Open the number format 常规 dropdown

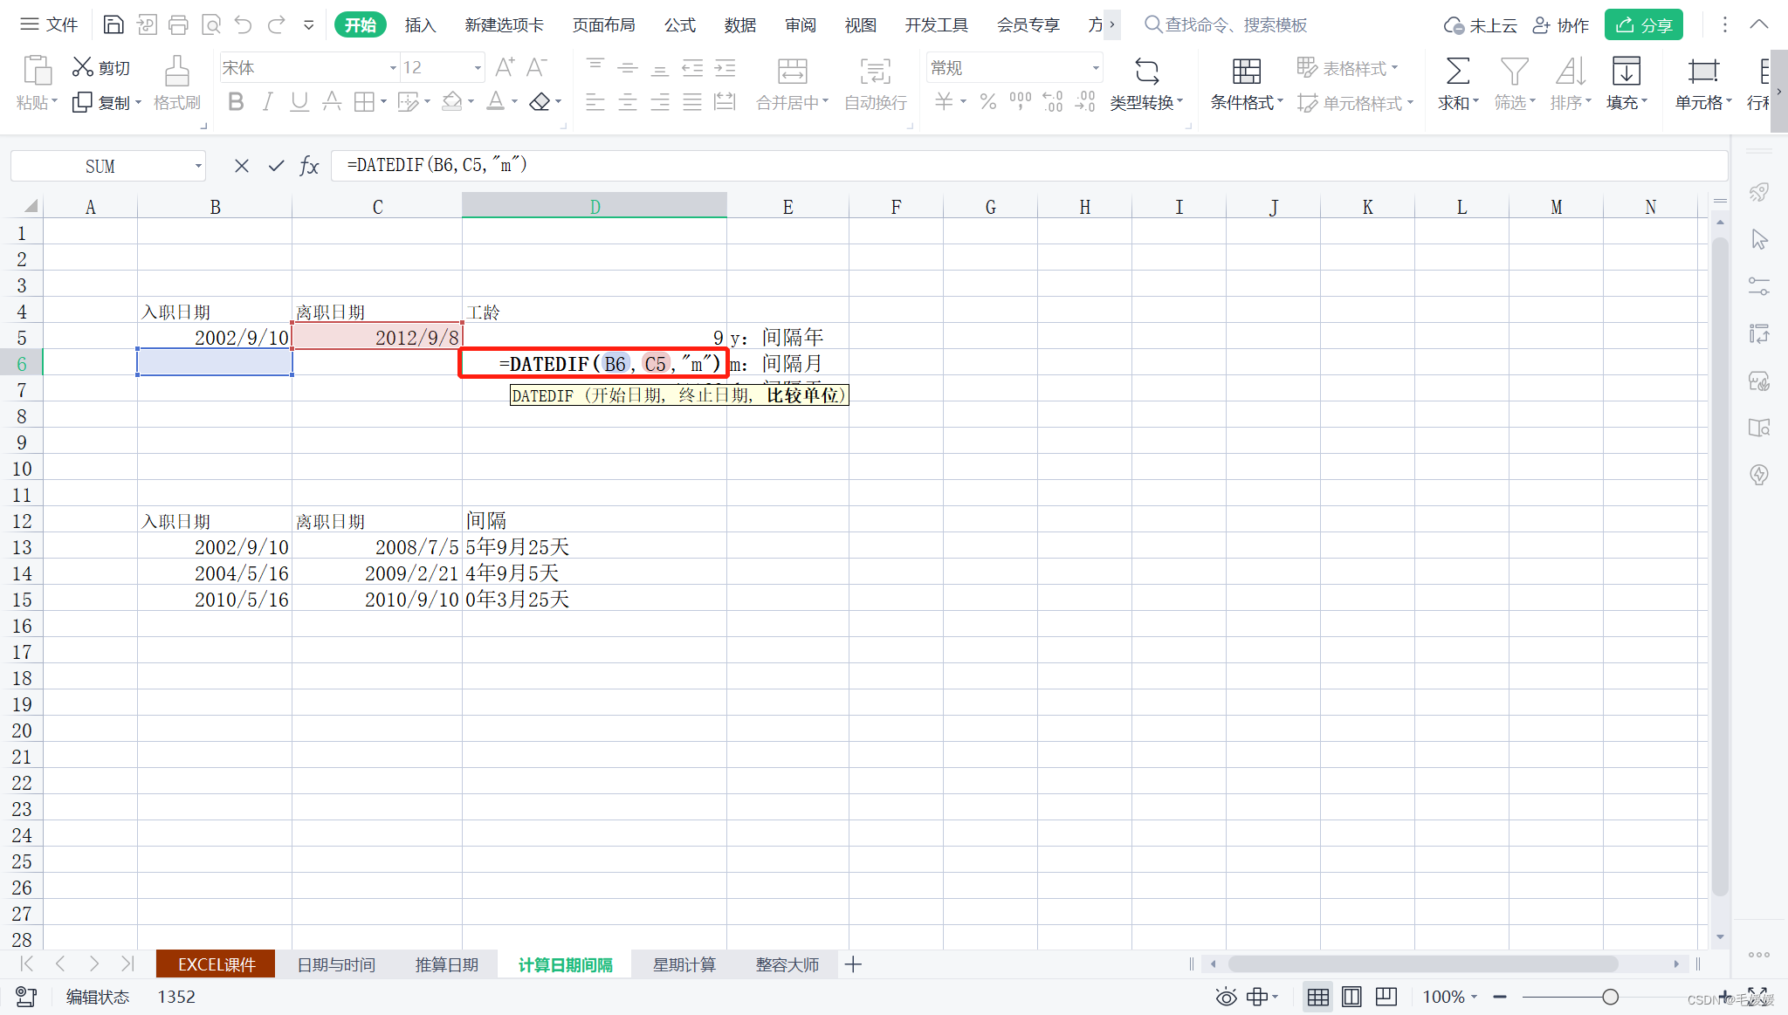1096,67
